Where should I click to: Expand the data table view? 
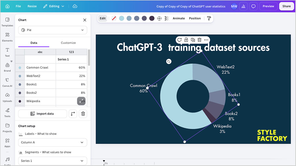(81, 101)
